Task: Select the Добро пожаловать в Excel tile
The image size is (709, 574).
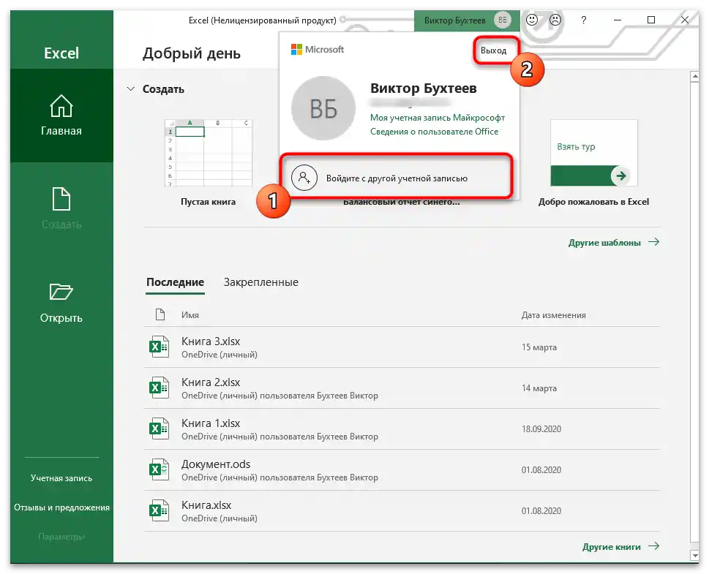Action: tap(593, 153)
